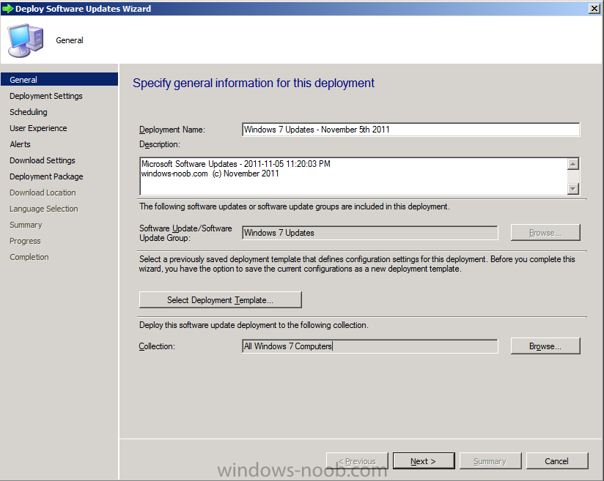Jump to Deployment Package step
Screen dimensions: 604x481
[x=46, y=176]
